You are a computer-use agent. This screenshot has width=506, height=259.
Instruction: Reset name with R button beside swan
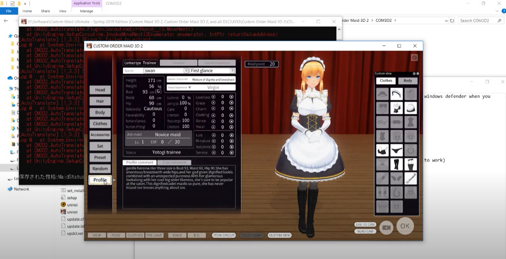[x=186, y=71]
